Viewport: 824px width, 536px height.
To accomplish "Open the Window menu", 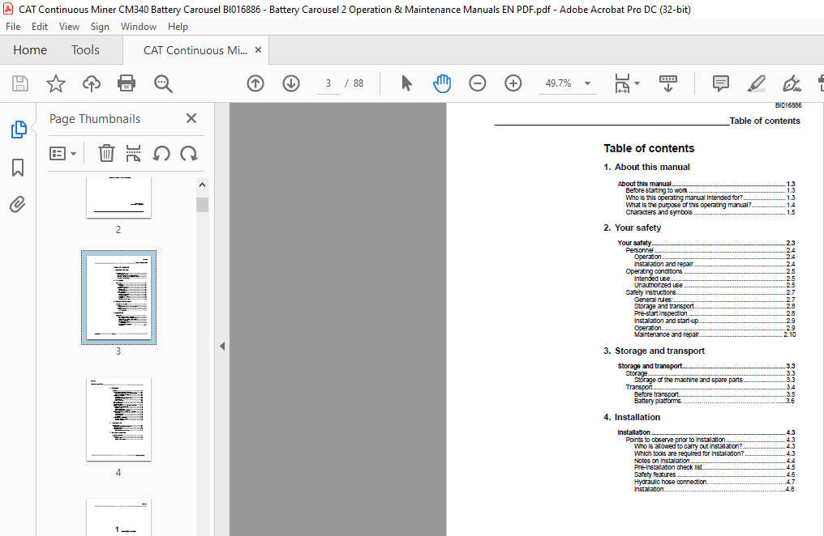I will point(139,27).
